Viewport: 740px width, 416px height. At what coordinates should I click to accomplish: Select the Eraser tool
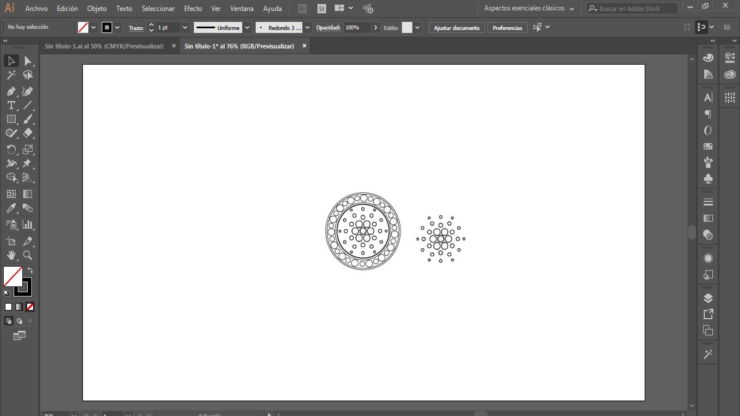click(28, 133)
